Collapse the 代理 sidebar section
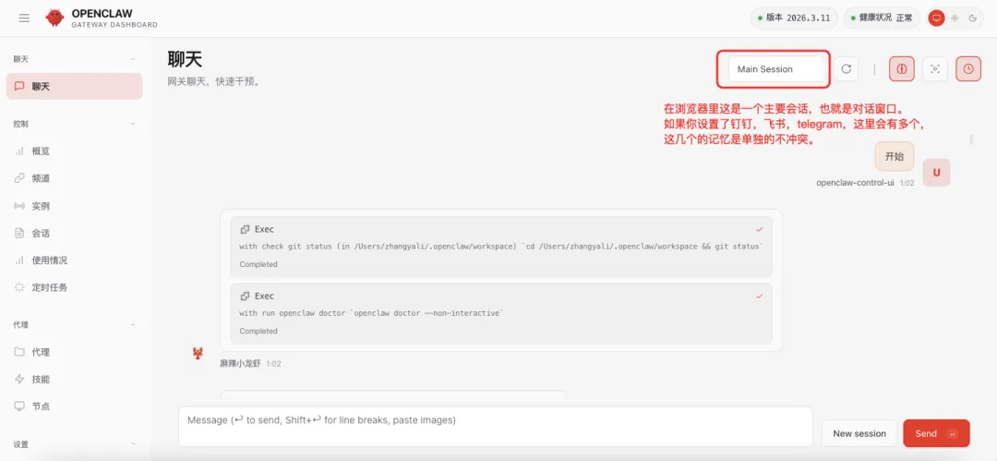 pos(133,325)
